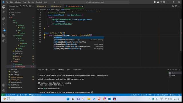This screenshot has width=183, height=103.
Task: Maximize the terminal panel size
Action: click(x=176, y=70)
